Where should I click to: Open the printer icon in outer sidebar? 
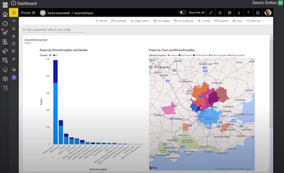[5, 70]
